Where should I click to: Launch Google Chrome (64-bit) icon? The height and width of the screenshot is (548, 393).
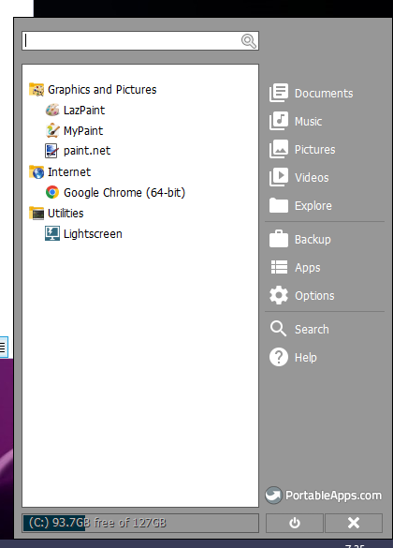[52, 192]
